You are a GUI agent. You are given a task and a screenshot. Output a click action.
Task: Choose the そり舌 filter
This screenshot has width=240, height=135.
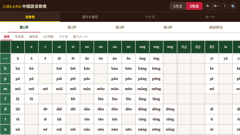pos(63,37)
